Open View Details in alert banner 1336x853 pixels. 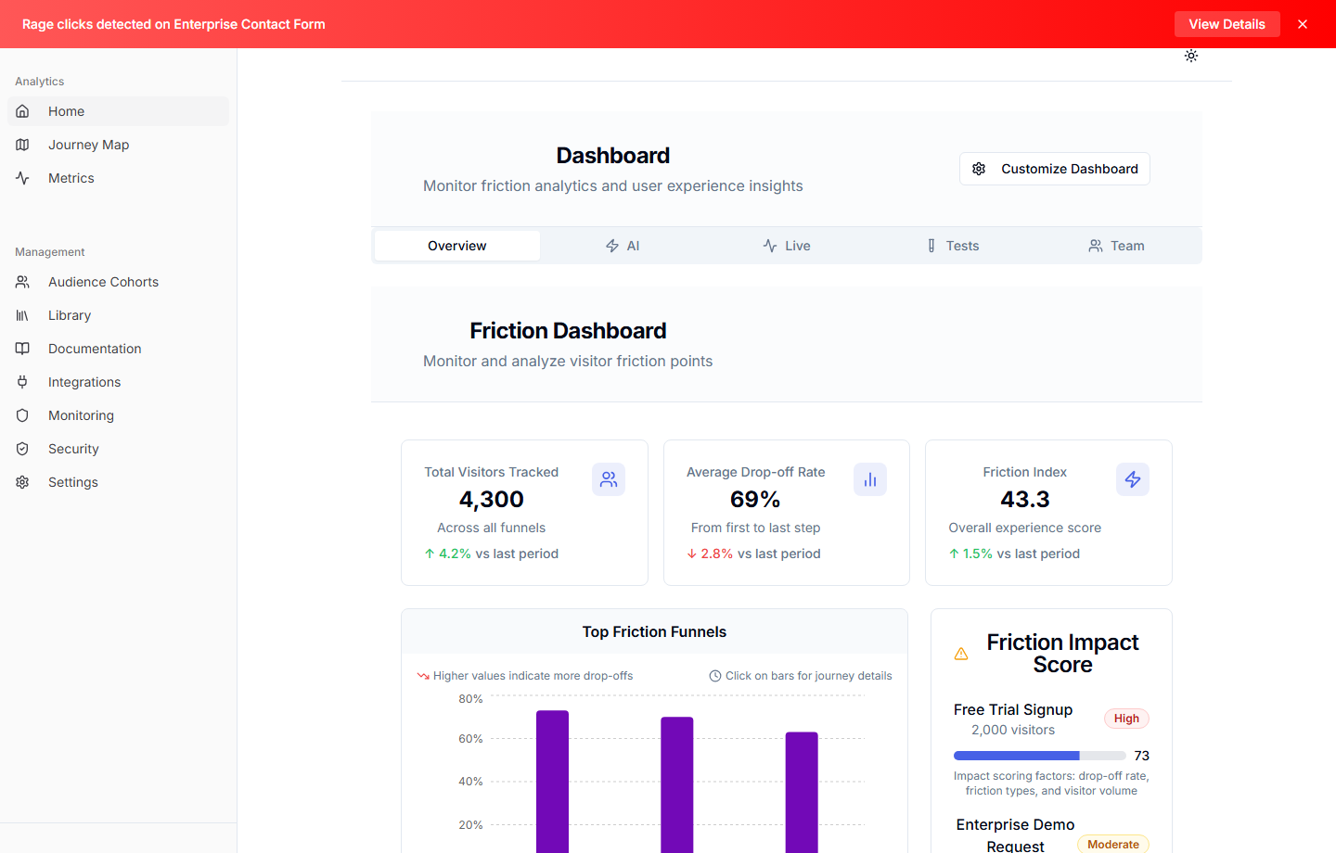pyautogui.click(x=1227, y=24)
